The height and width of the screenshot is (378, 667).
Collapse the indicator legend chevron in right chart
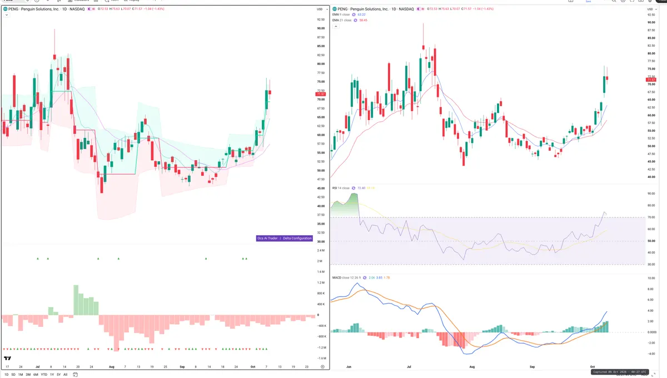click(335, 26)
